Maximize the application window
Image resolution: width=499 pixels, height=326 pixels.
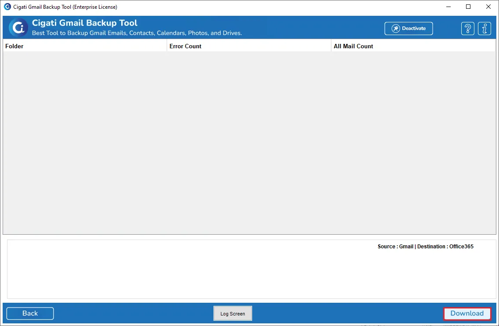[x=468, y=7]
